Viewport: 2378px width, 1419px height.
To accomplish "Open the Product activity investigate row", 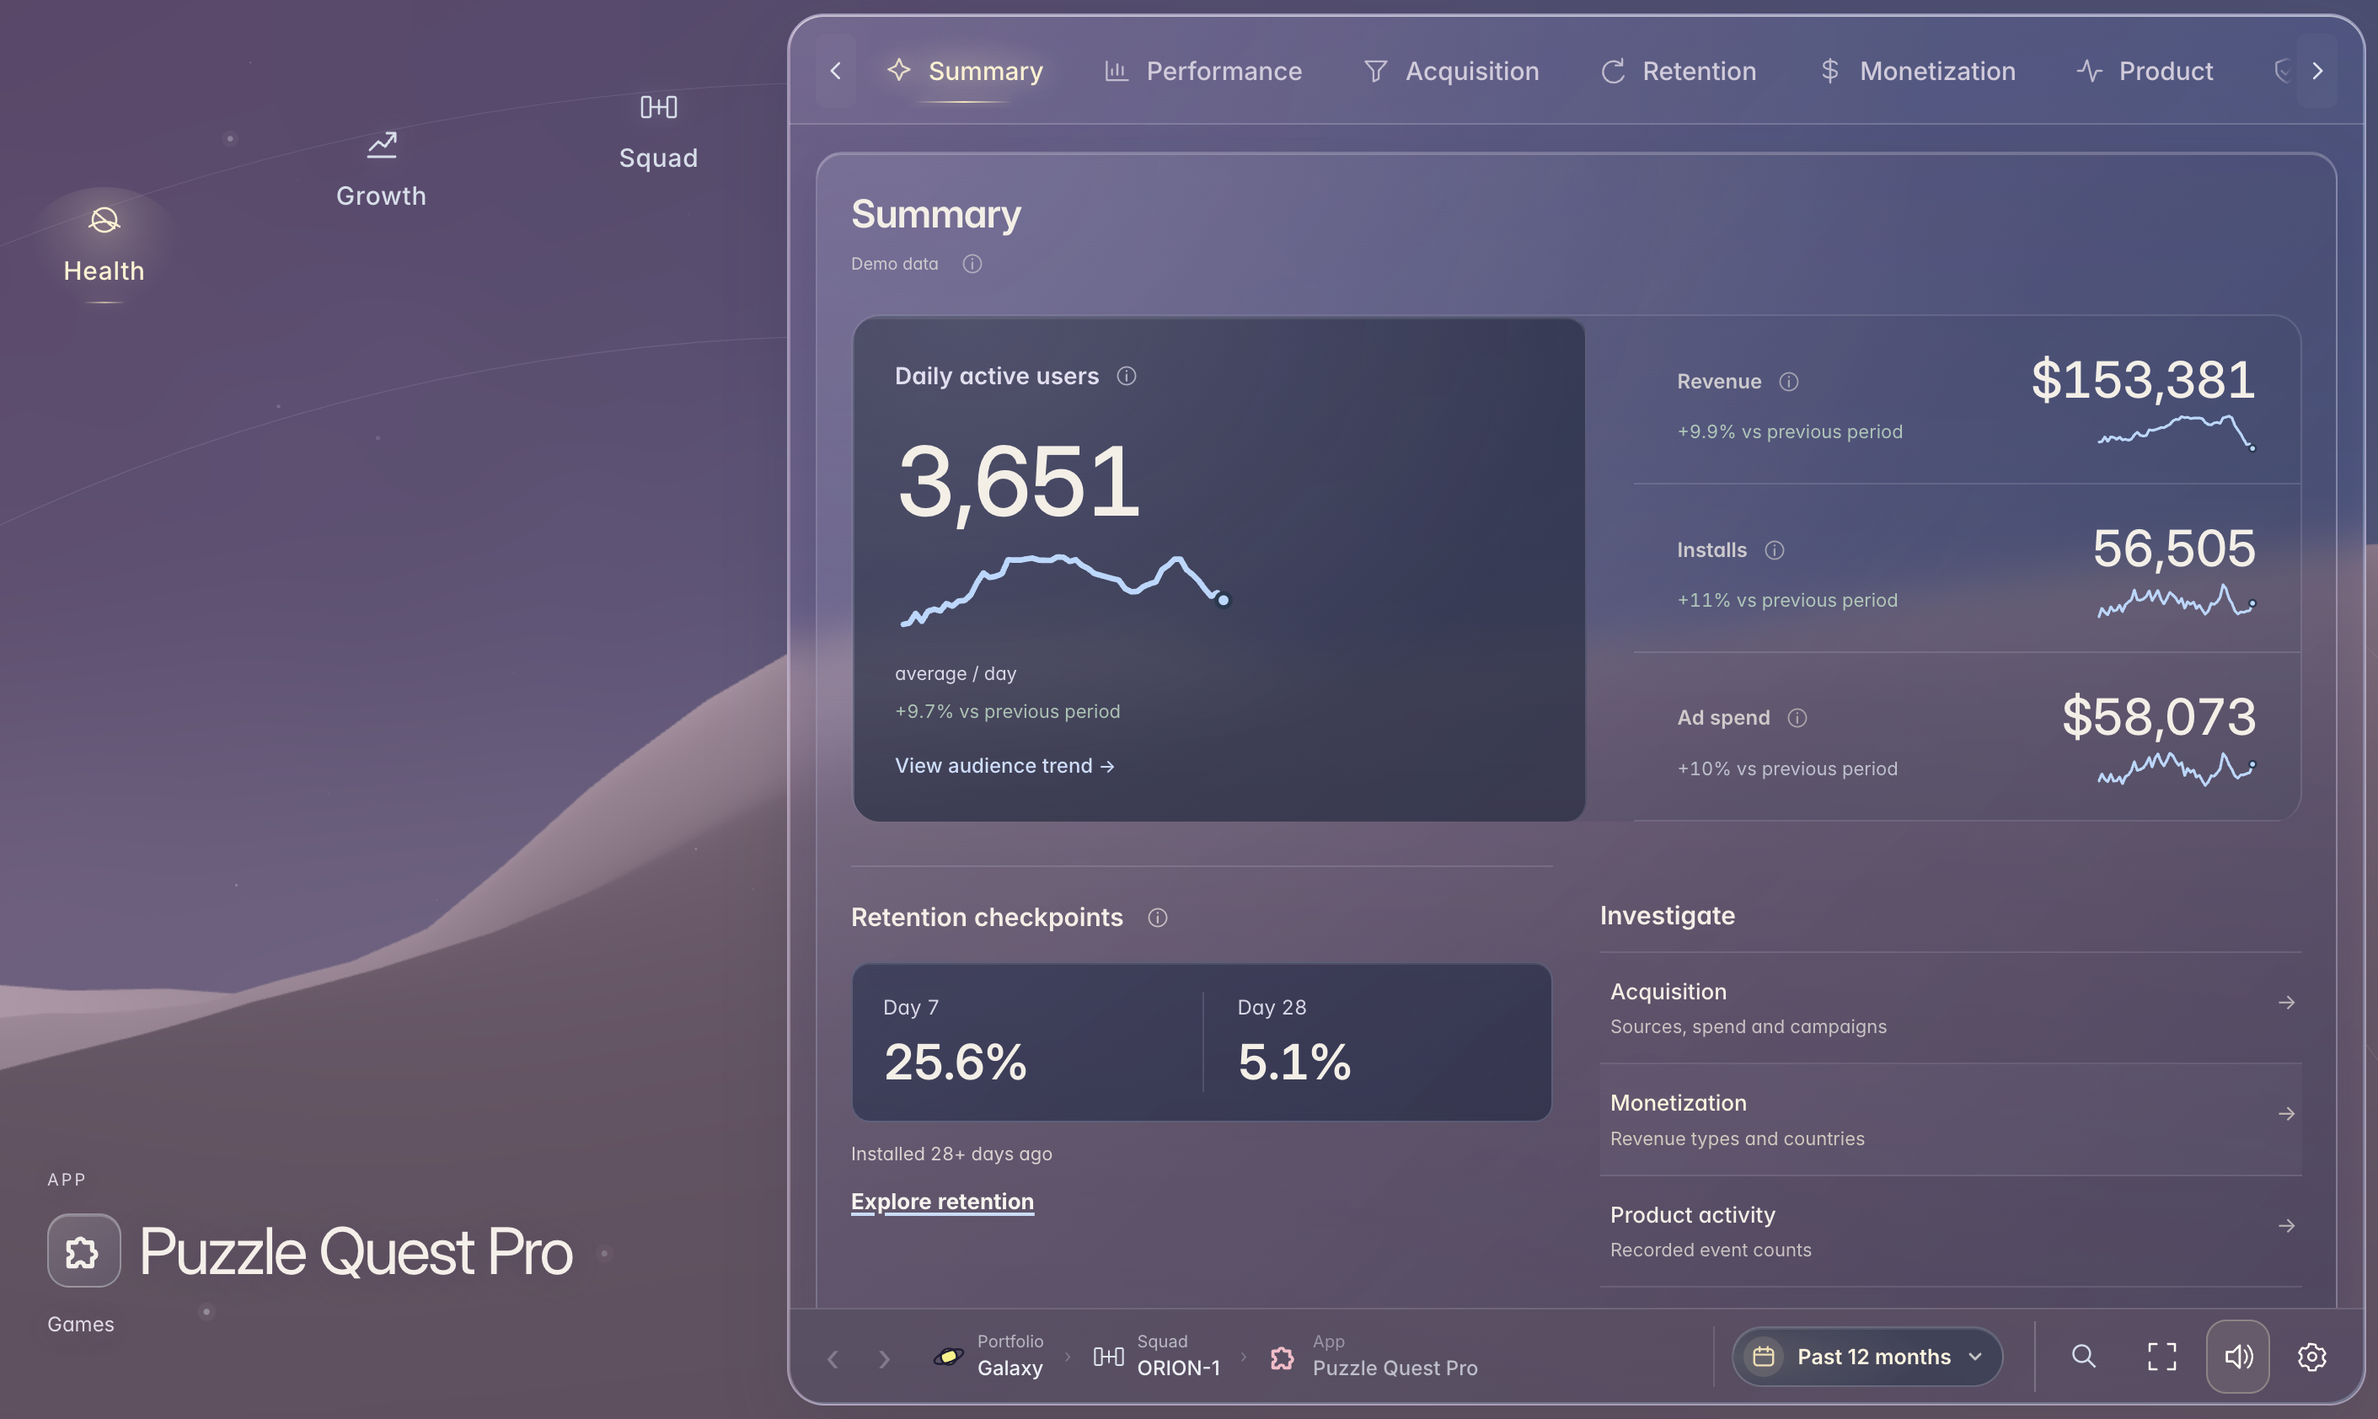I will [1951, 1230].
